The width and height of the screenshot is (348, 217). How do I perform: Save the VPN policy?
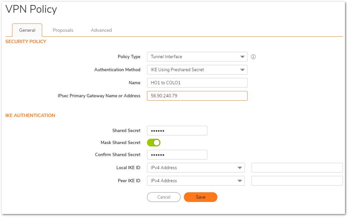[200, 197]
